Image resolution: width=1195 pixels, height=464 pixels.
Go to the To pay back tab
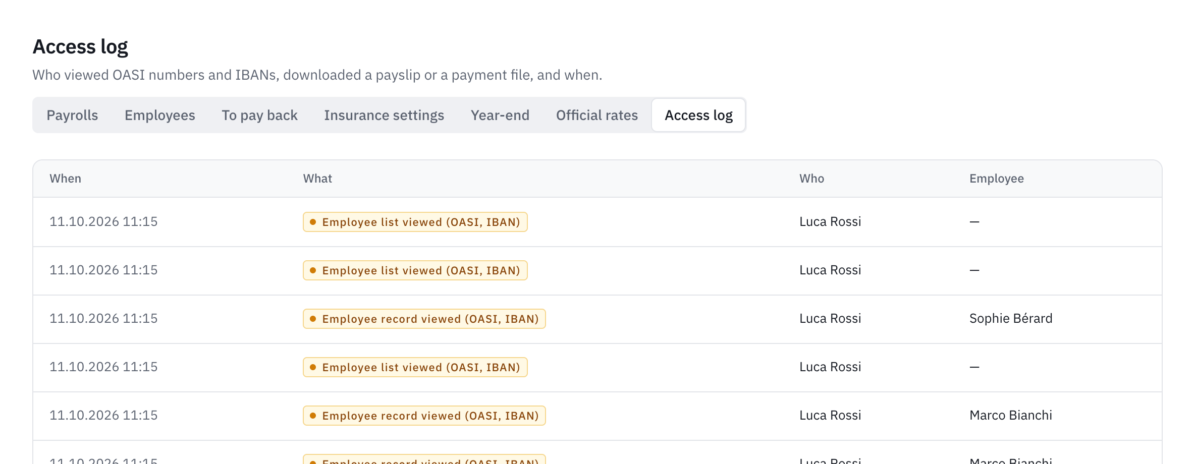point(259,115)
